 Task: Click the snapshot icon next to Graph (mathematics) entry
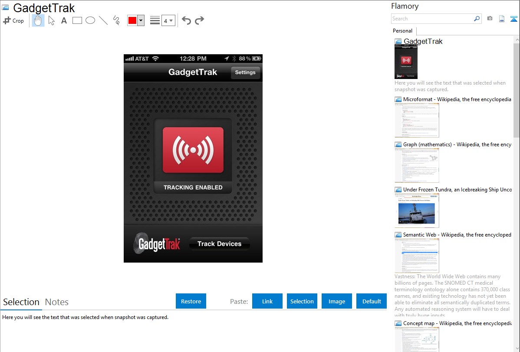(398, 145)
